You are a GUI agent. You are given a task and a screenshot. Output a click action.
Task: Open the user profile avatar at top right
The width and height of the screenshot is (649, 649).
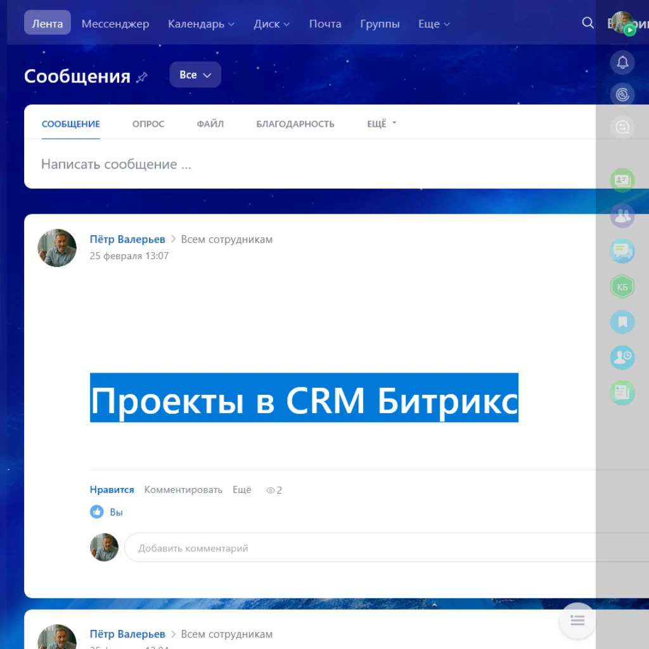click(x=623, y=23)
